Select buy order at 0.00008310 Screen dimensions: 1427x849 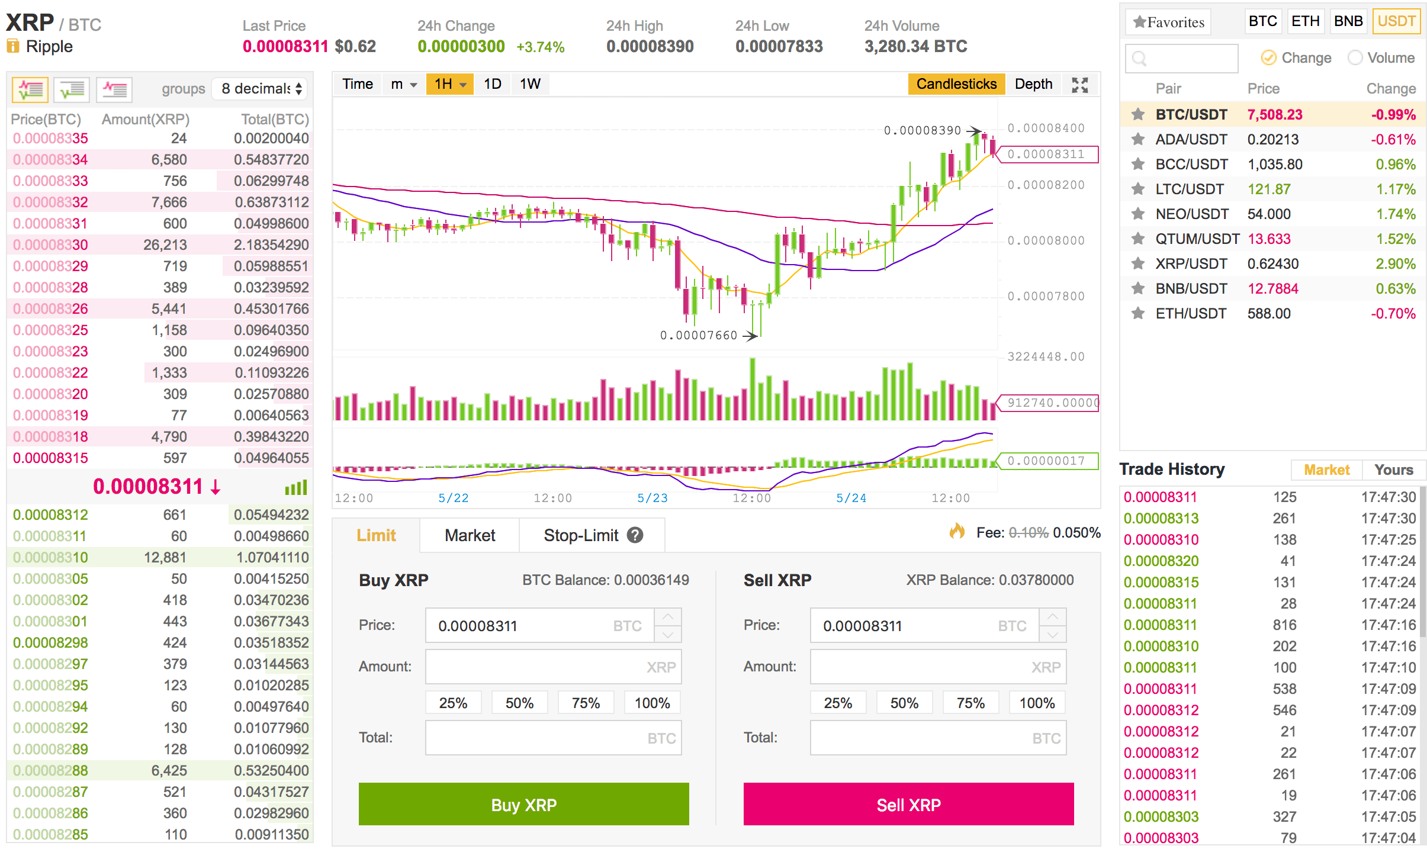click(160, 557)
